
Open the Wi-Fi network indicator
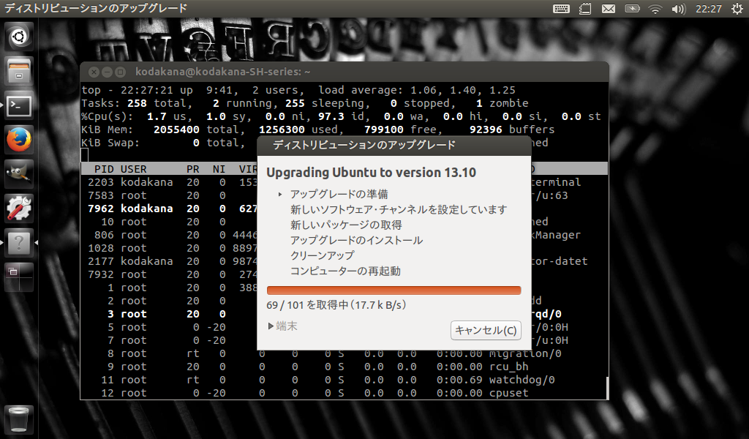coord(655,9)
